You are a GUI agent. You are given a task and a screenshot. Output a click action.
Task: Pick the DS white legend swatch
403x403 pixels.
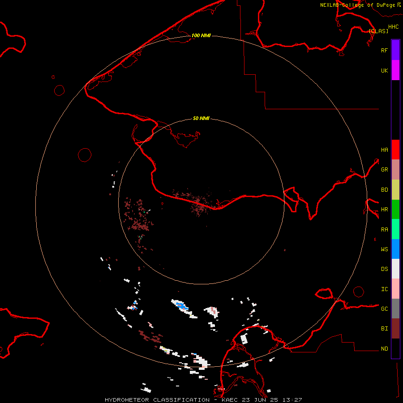pos(395,269)
